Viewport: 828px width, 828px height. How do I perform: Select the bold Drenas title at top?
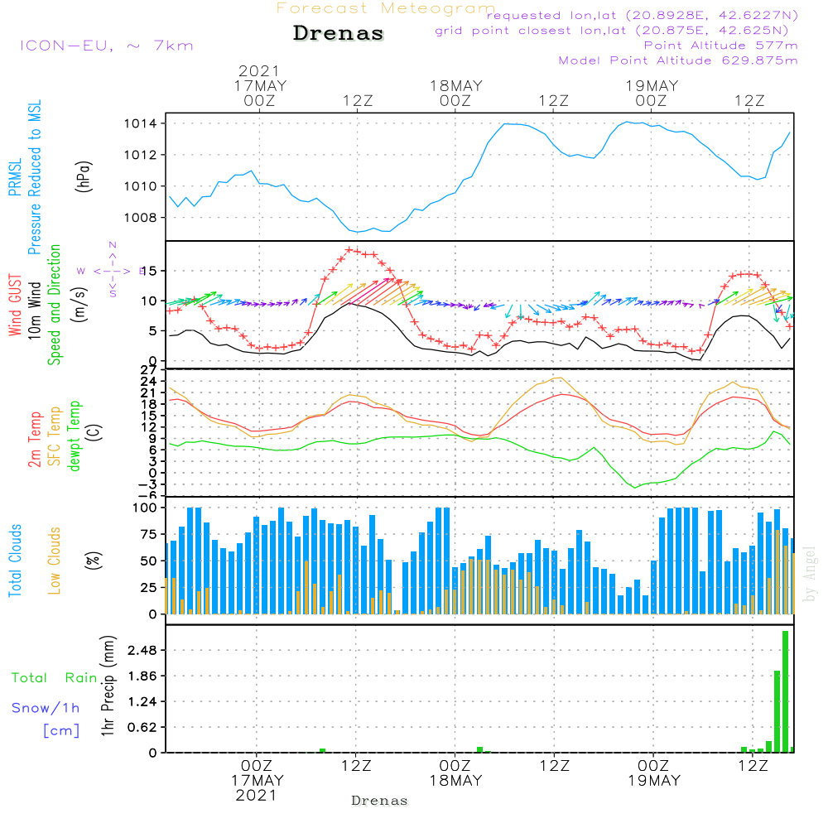point(339,34)
